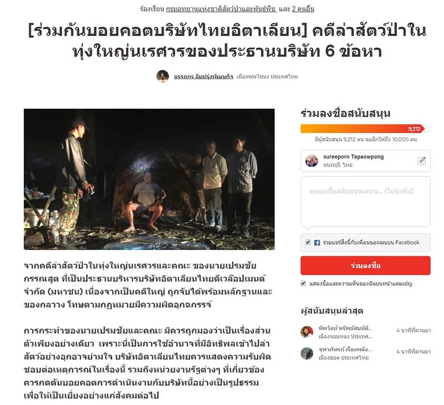Click second recent supporter's avatar
The width and height of the screenshot is (444, 405).
click(x=307, y=353)
